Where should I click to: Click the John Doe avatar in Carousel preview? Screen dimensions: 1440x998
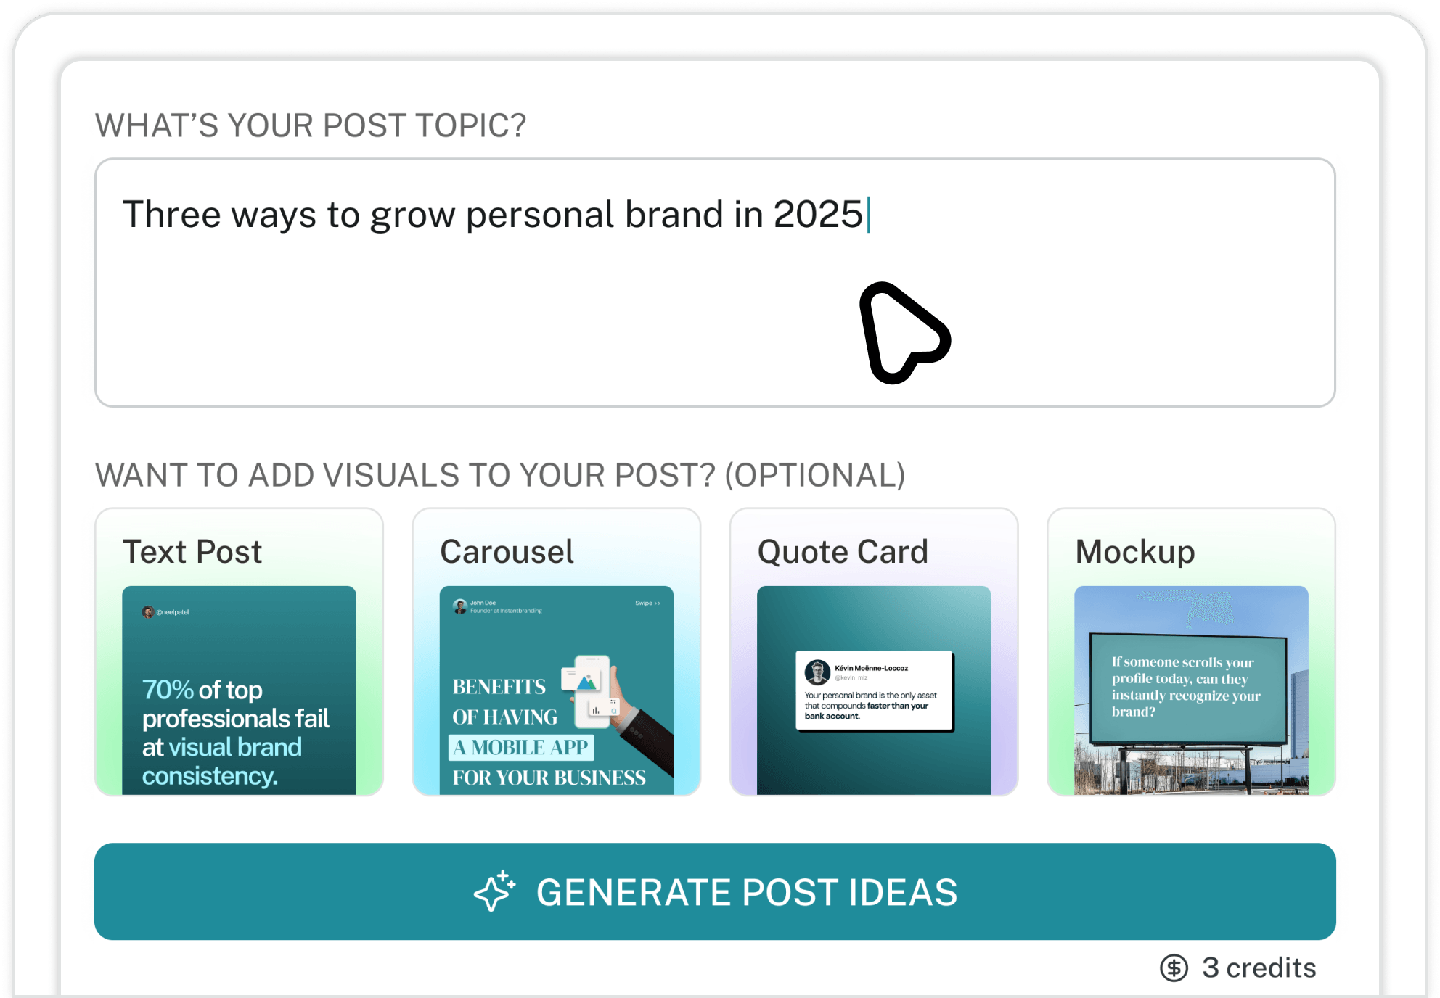click(x=461, y=604)
